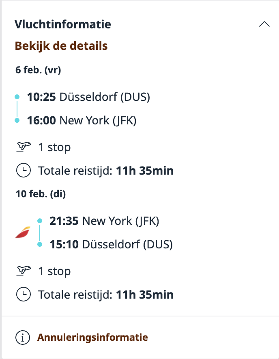
Task: Click the return flight plane stop icon
Action: 24,271
